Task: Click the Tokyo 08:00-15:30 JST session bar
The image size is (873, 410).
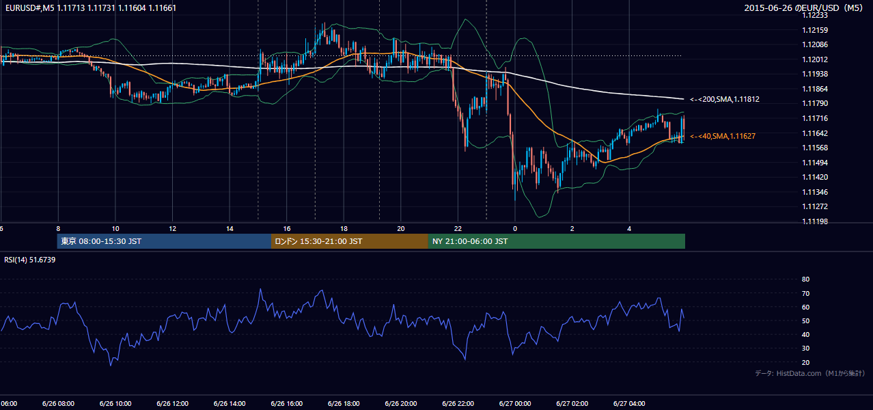Action: (x=164, y=241)
